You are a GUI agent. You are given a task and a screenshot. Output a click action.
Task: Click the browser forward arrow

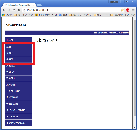click(9, 10)
